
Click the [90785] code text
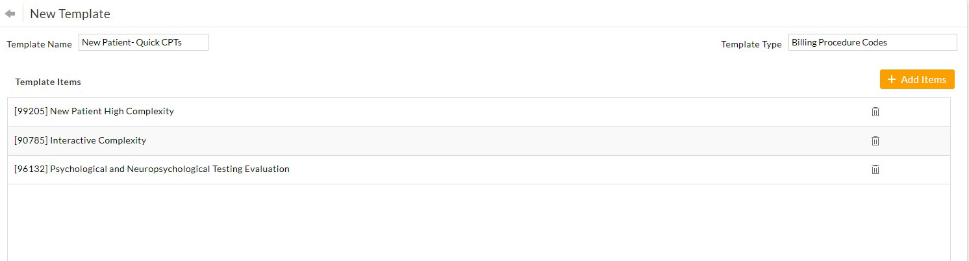click(31, 140)
